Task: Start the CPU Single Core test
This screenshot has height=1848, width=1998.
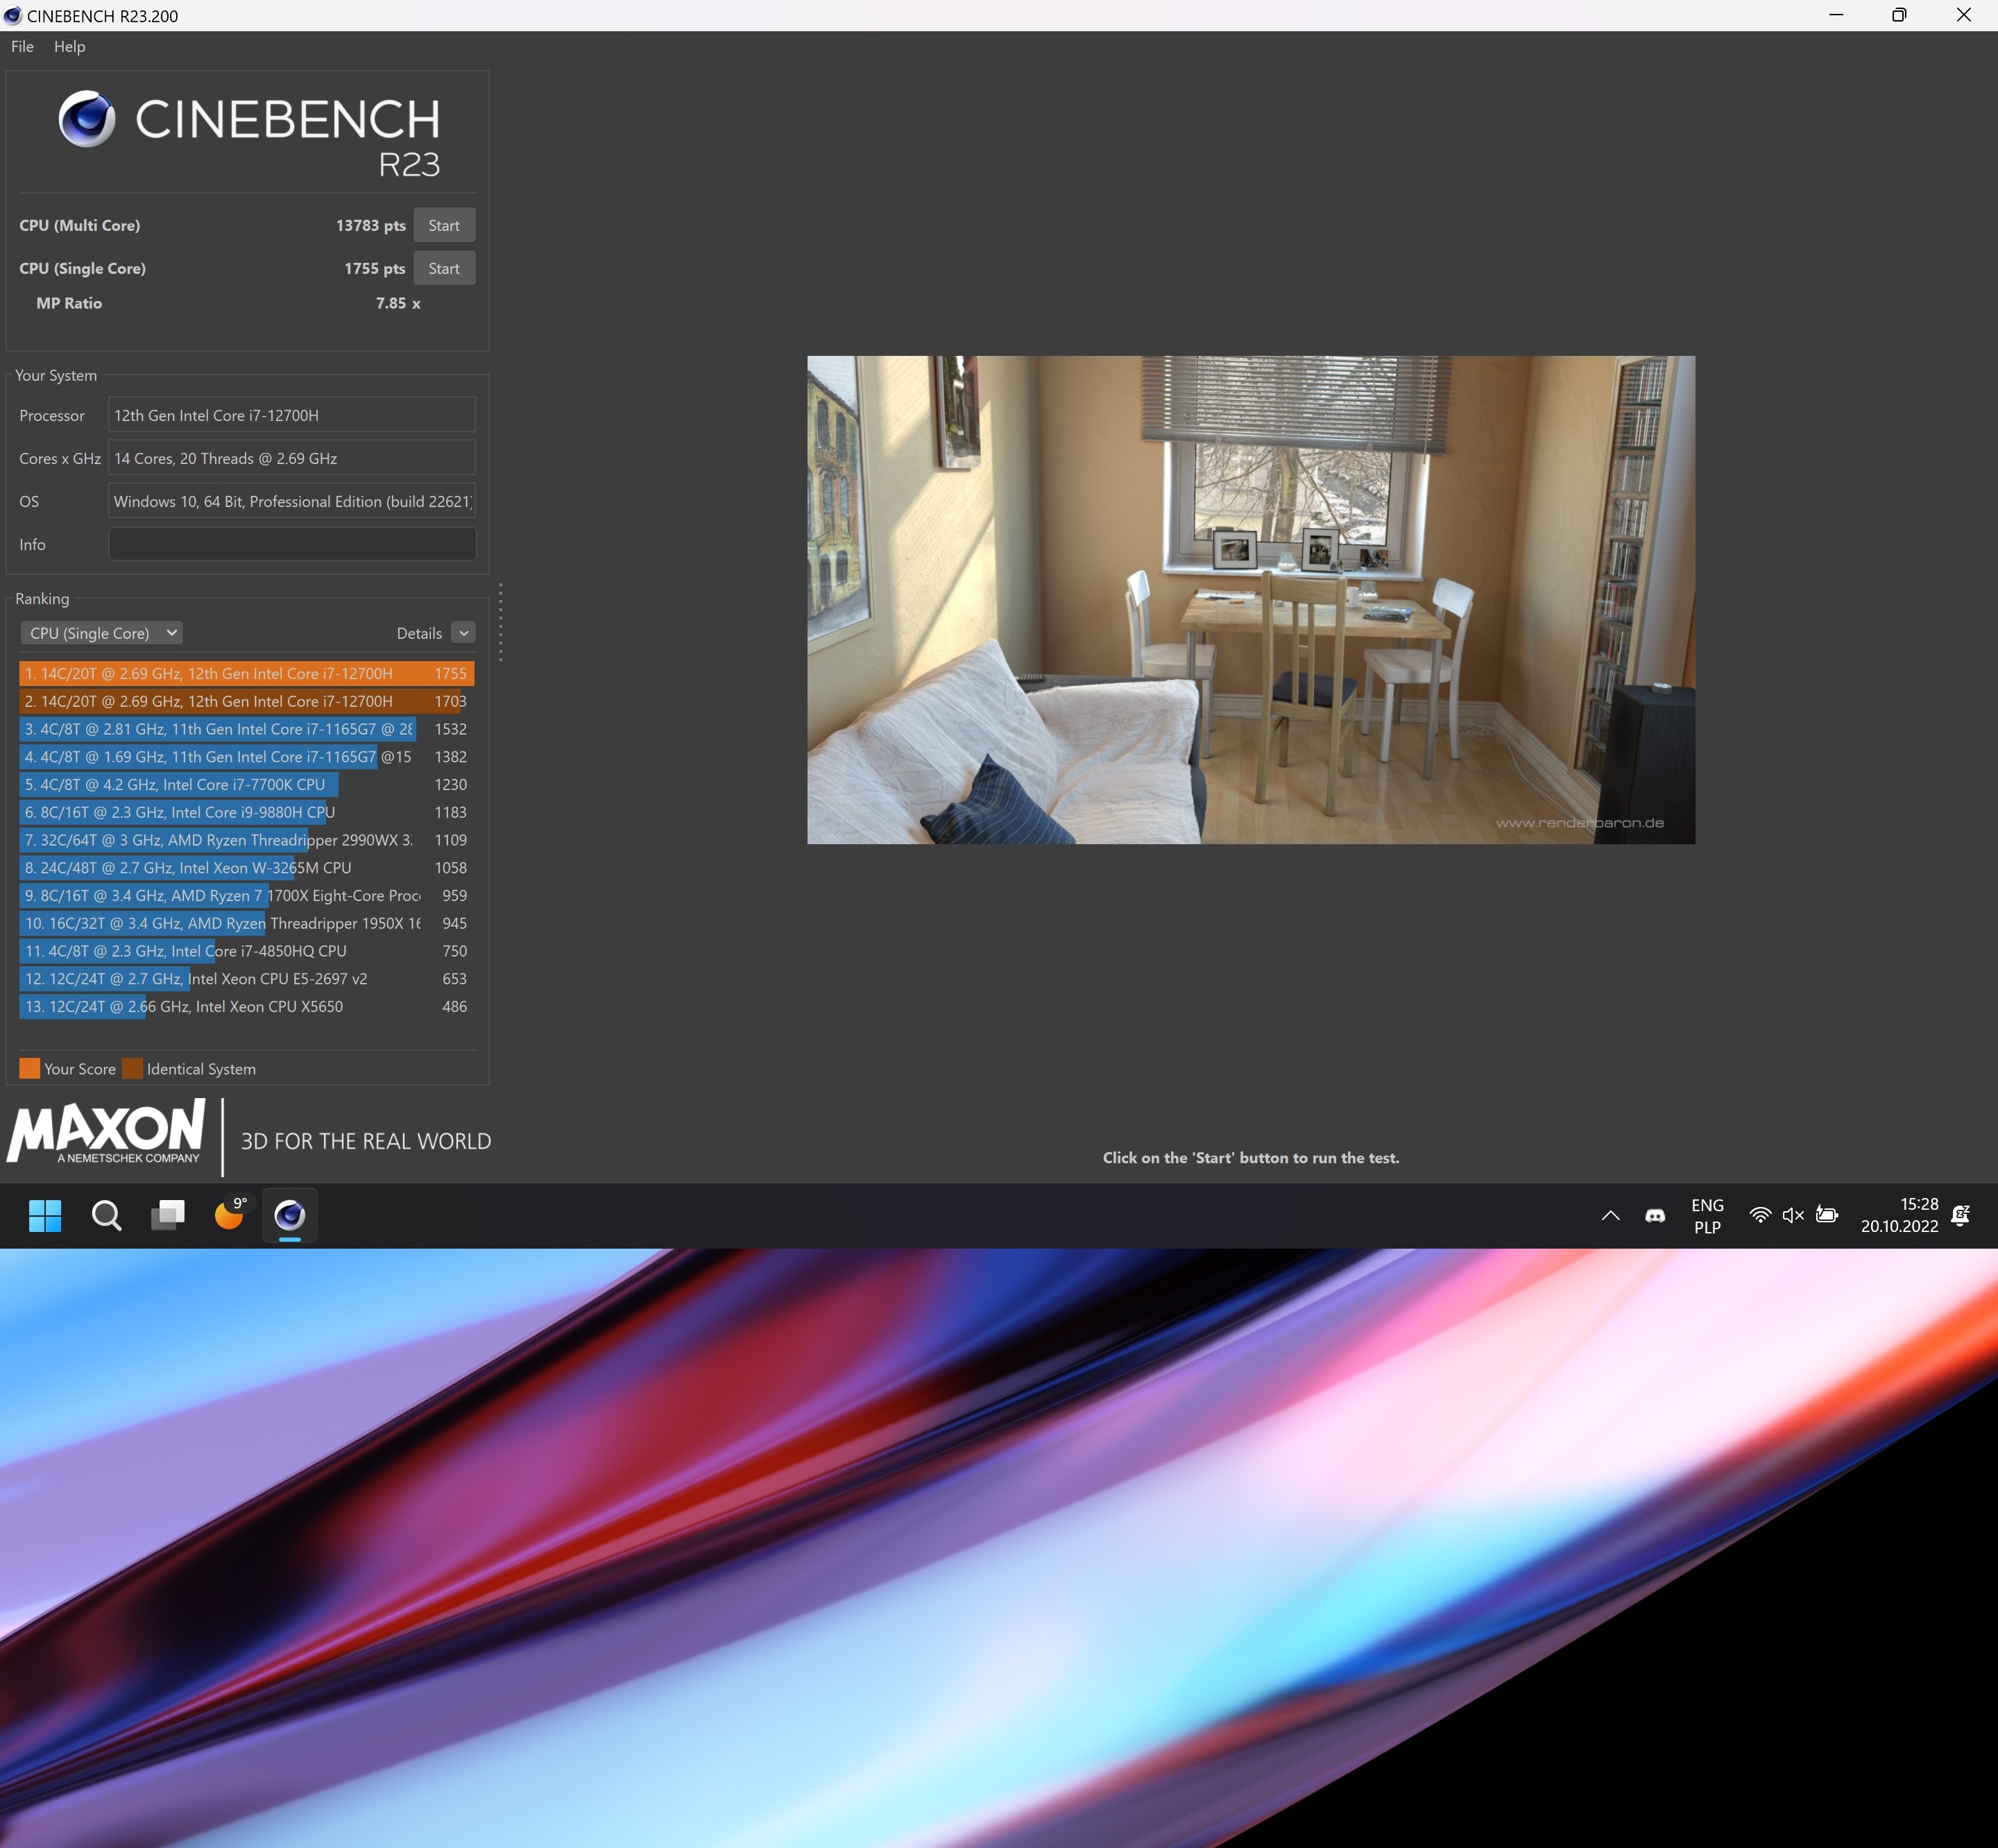Action: (x=444, y=268)
